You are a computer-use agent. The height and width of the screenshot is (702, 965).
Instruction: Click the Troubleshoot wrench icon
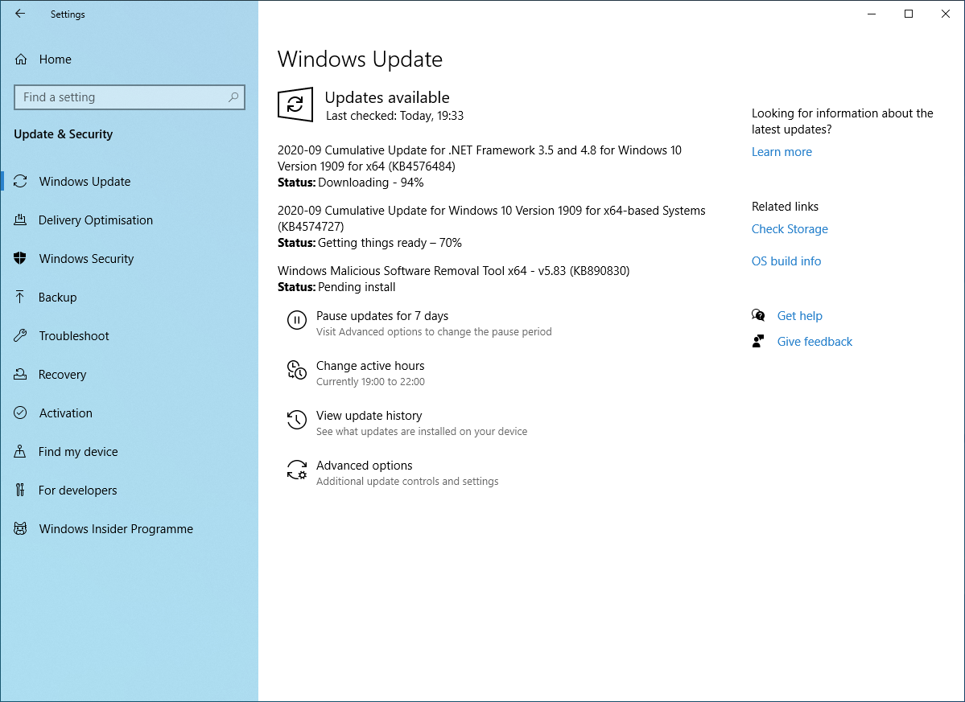point(20,335)
